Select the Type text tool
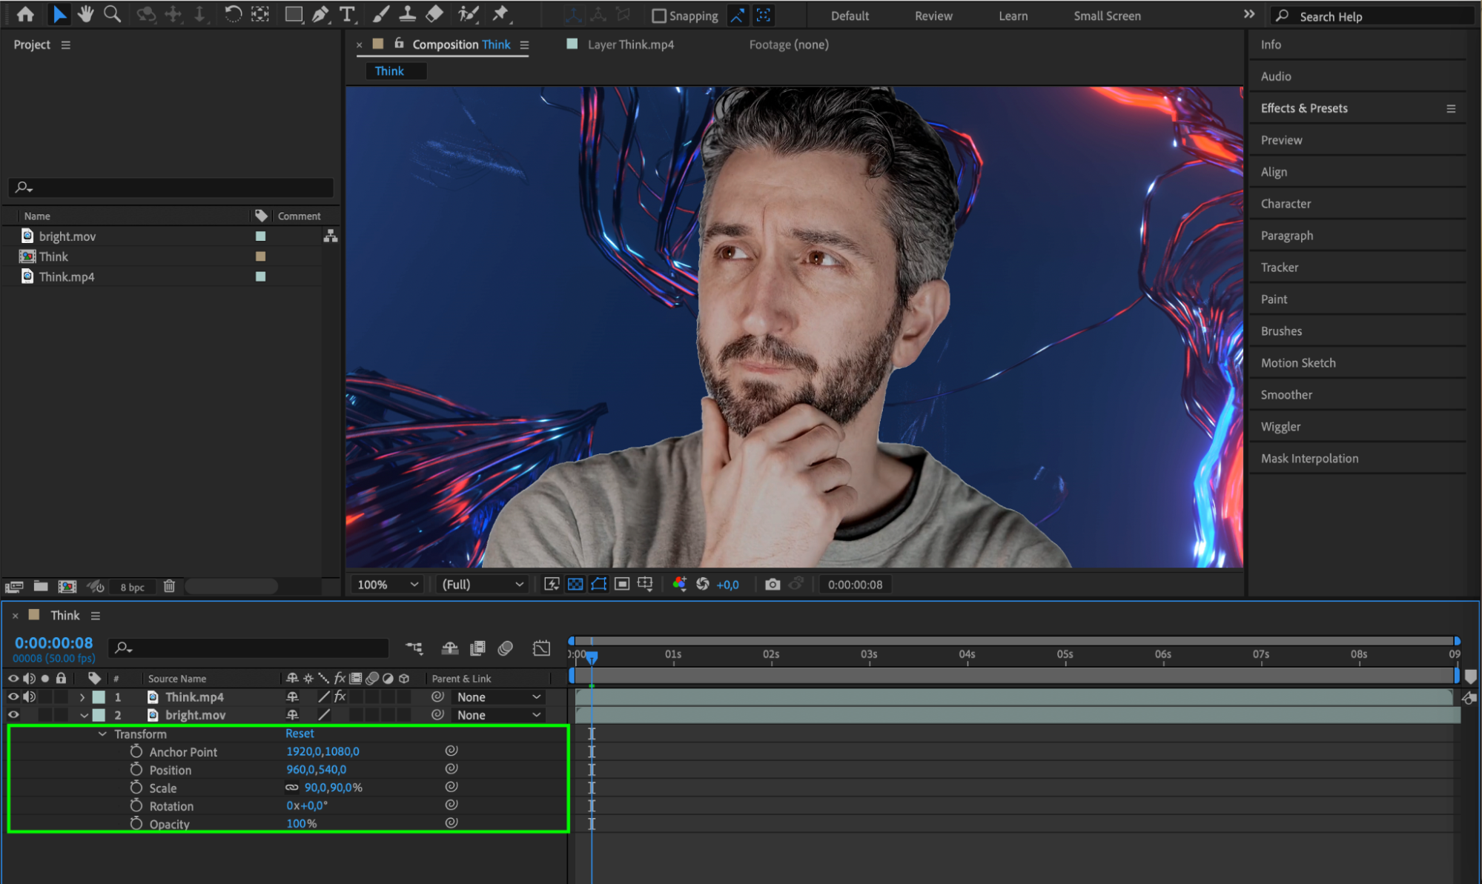Screen dimensions: 1482x884 coord(347,14)
